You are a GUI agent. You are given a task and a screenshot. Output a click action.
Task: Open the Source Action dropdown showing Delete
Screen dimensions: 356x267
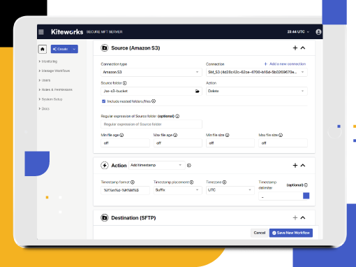point(257,91)
